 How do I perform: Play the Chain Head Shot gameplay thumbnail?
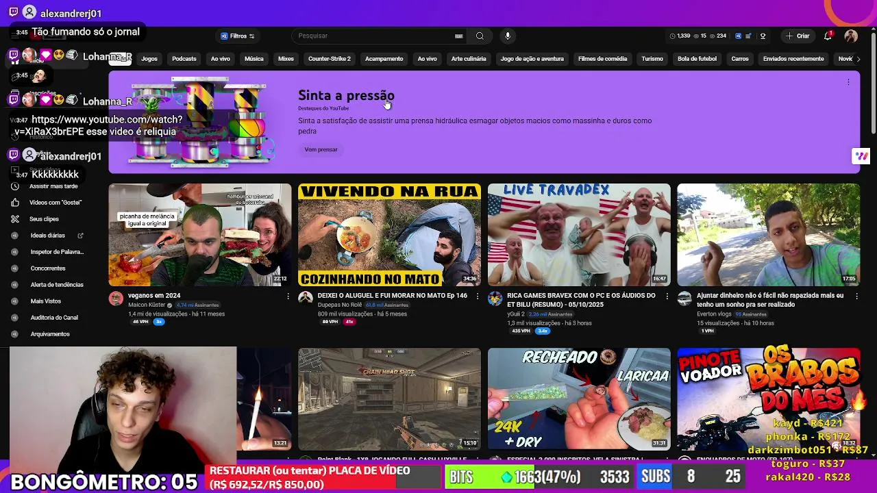pos(389,399)
